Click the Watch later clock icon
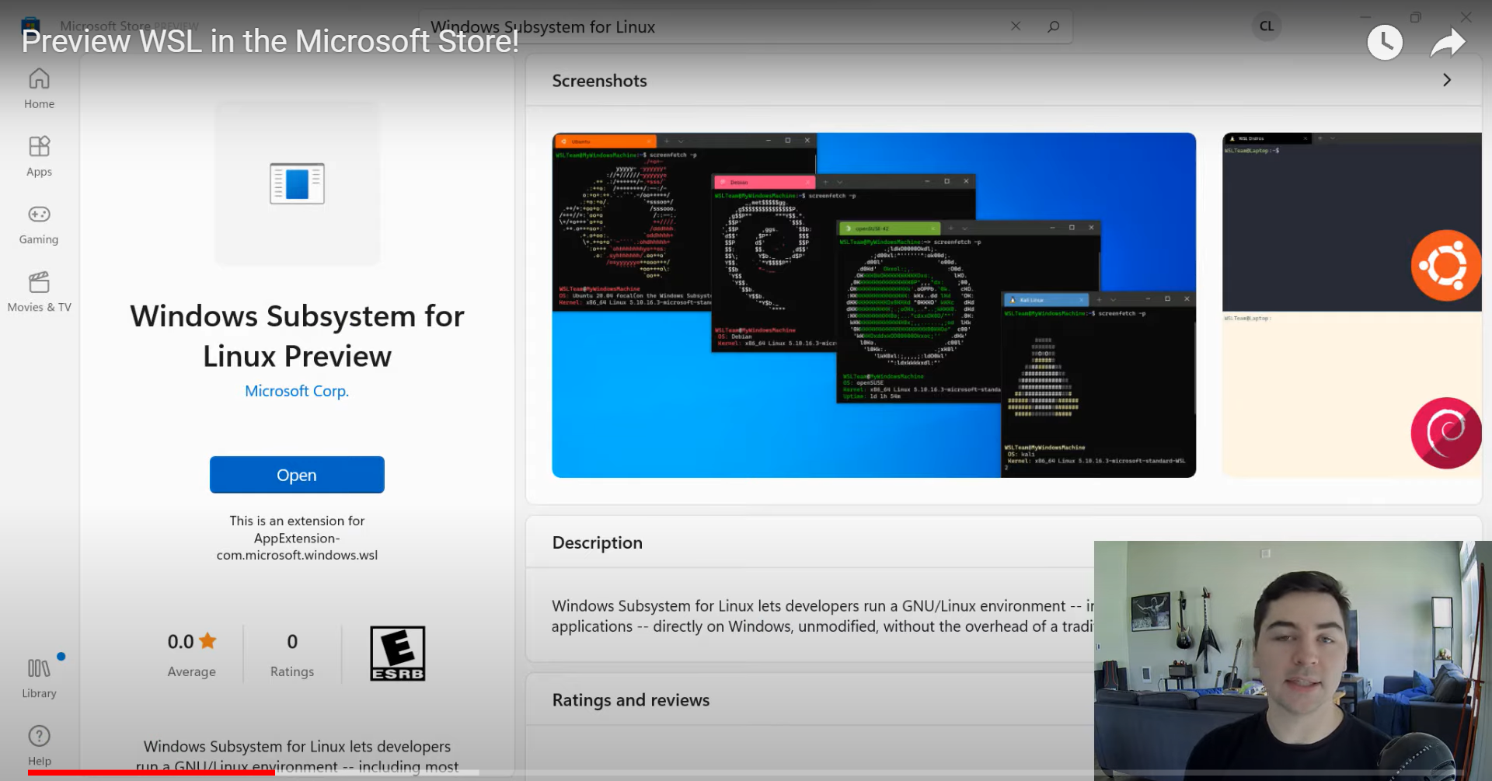 click(1385, 42)
